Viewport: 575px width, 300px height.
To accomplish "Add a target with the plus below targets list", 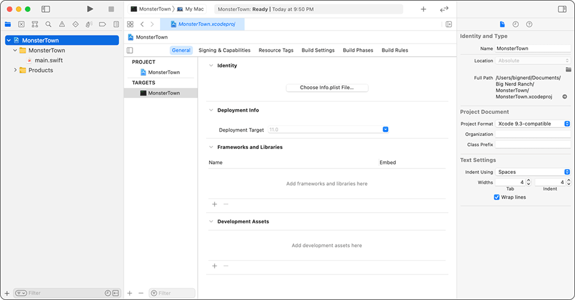I will point(130,293).
